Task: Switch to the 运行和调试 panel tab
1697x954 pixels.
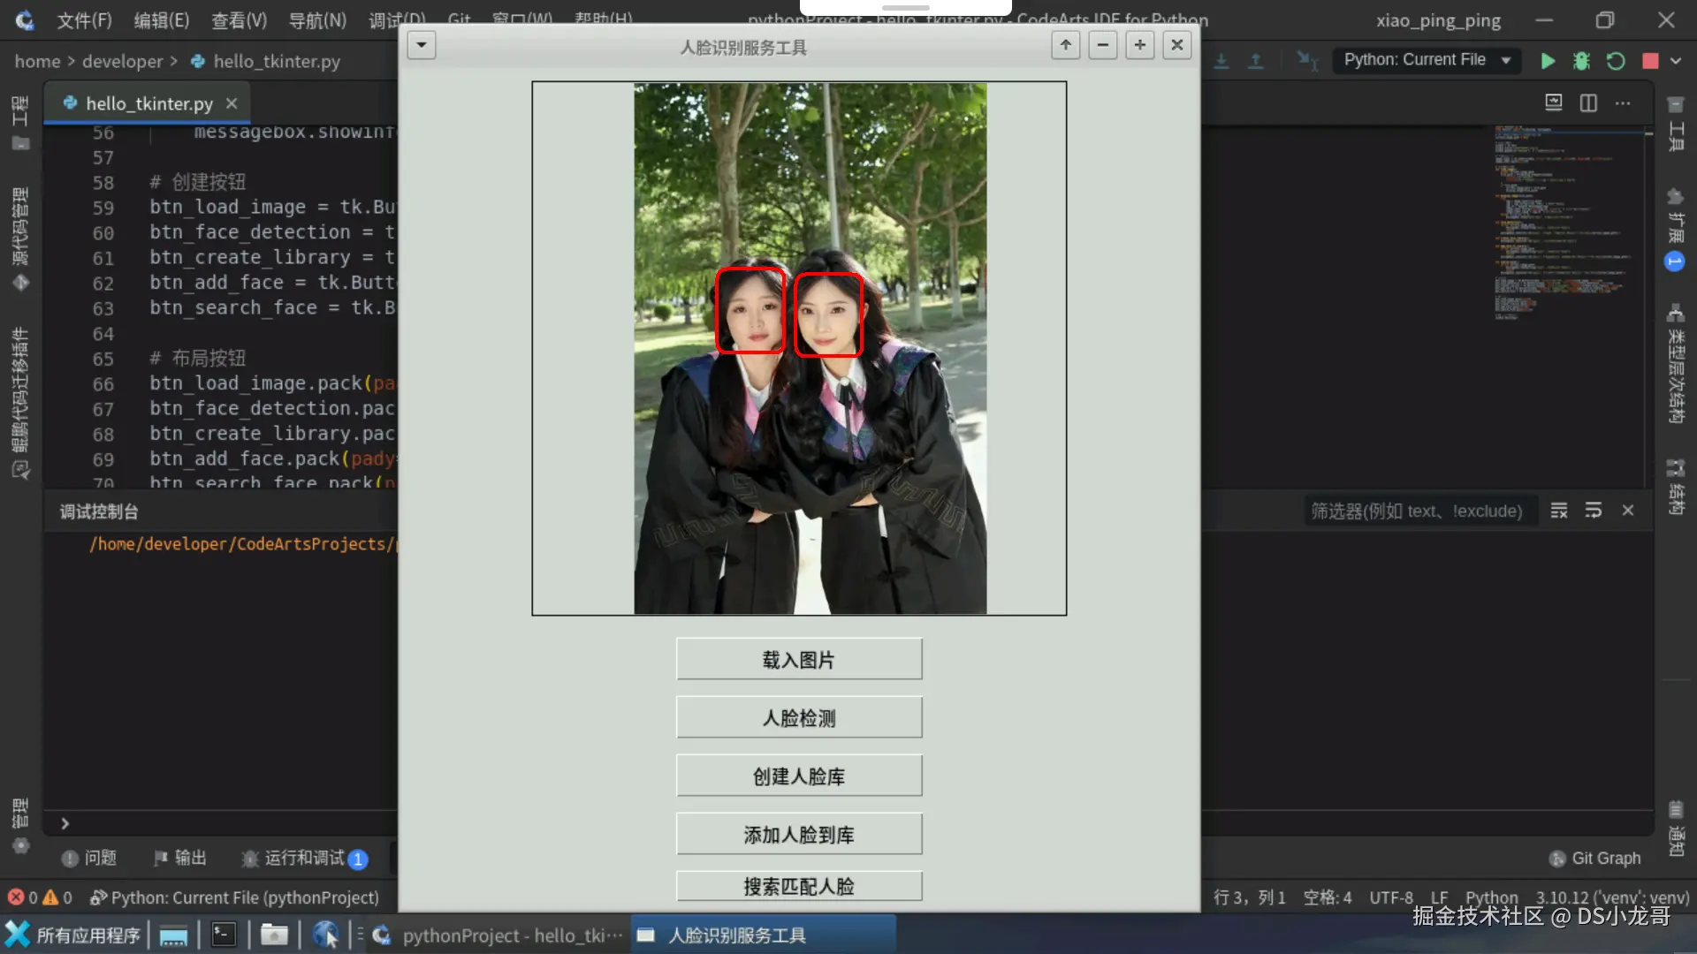Action: (303, 858)
